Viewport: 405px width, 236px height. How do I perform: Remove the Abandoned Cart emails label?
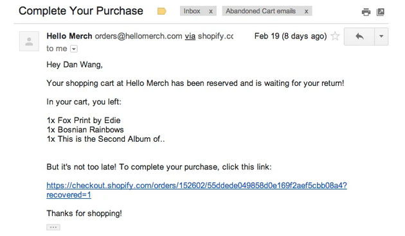click(x=306, y=12)
